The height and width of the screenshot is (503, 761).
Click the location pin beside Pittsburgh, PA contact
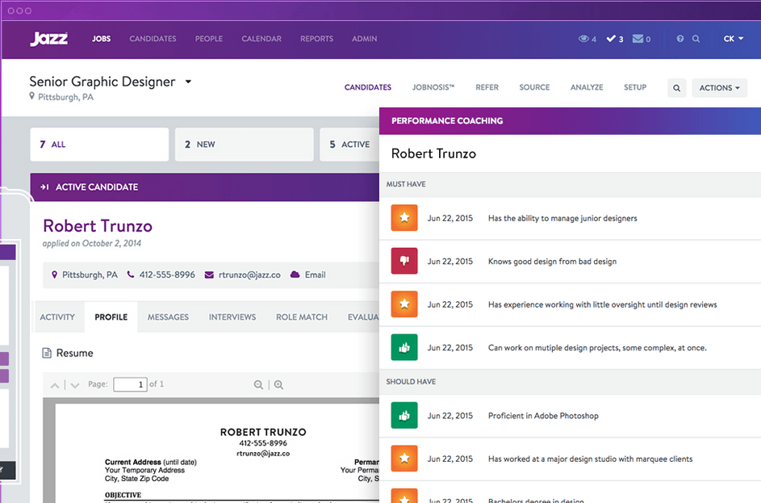click(x=54, y=275)
